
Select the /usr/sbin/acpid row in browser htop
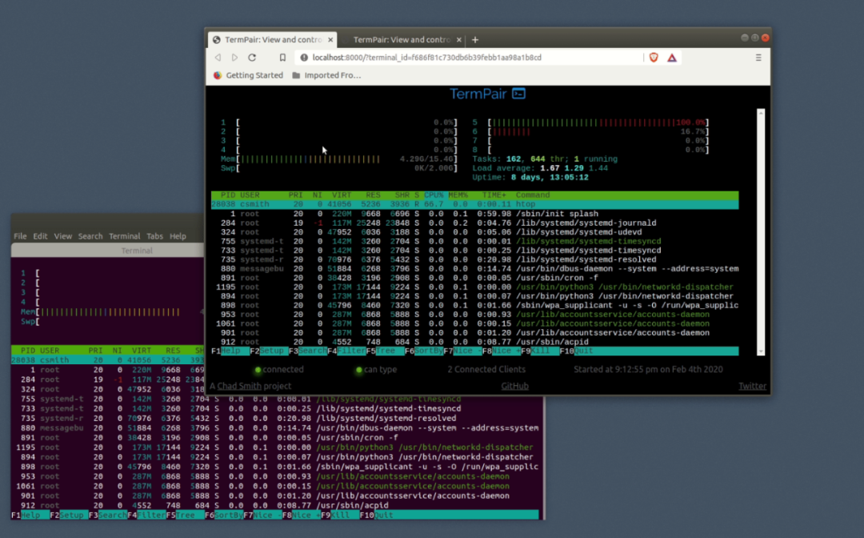pos(474,342)
